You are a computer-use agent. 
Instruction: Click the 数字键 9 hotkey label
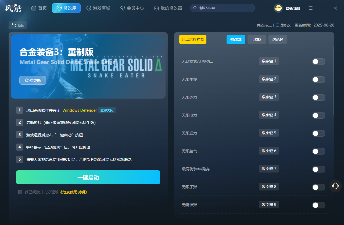point(269,205)
